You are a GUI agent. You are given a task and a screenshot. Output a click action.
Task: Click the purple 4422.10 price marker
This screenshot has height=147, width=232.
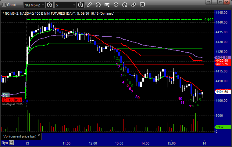[223, 57]
